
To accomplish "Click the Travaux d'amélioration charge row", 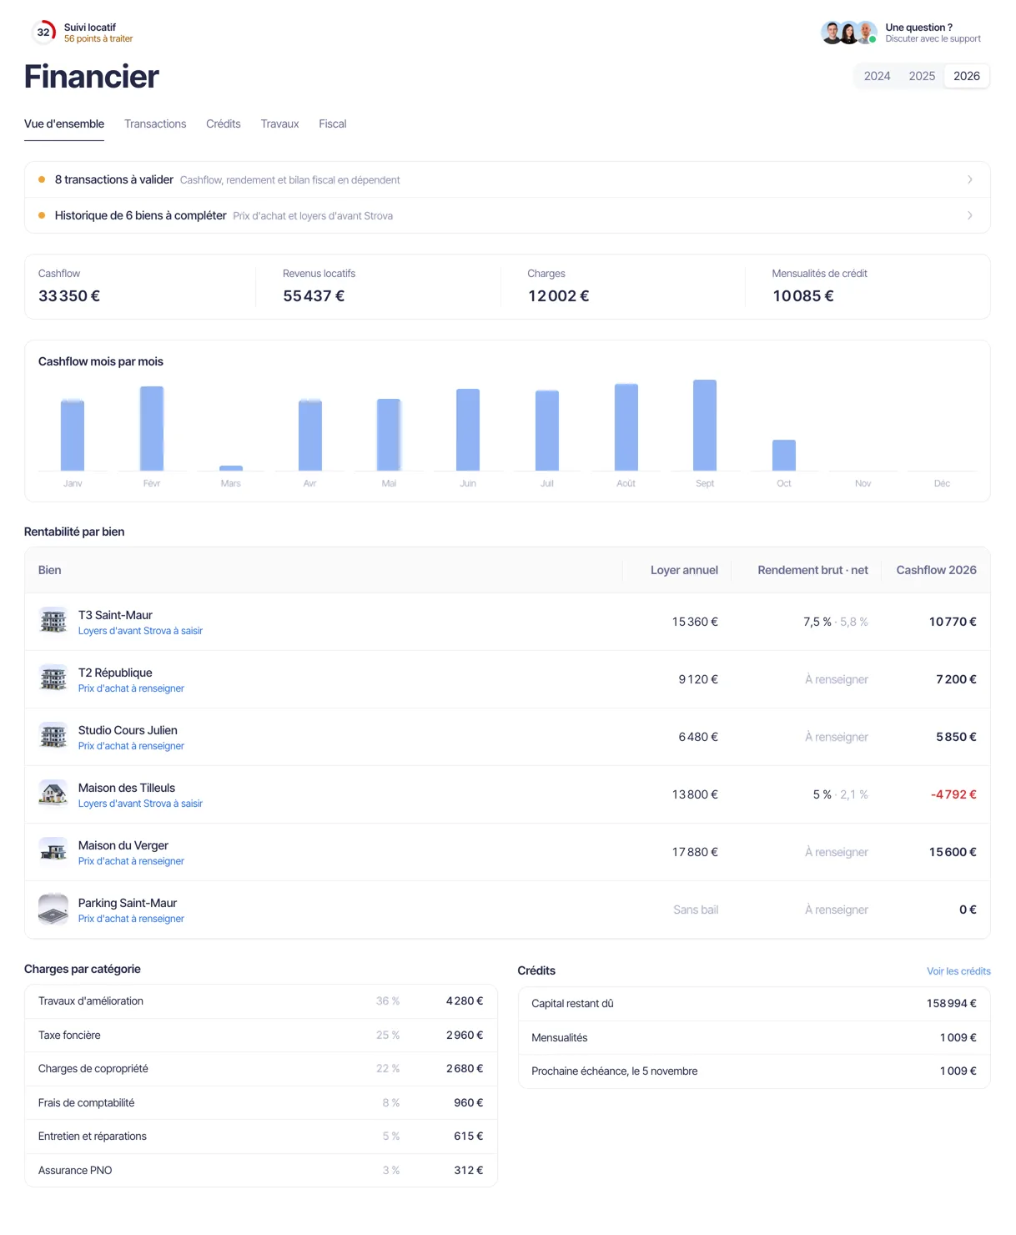I will pyautogui.click(x=261, y=1001).
